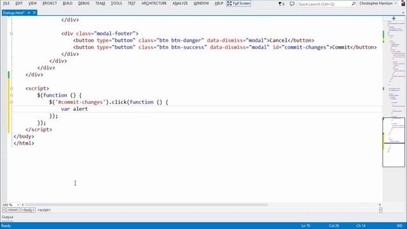
Task: Open the TOOLS menu
Action: [x=116, y=3]
